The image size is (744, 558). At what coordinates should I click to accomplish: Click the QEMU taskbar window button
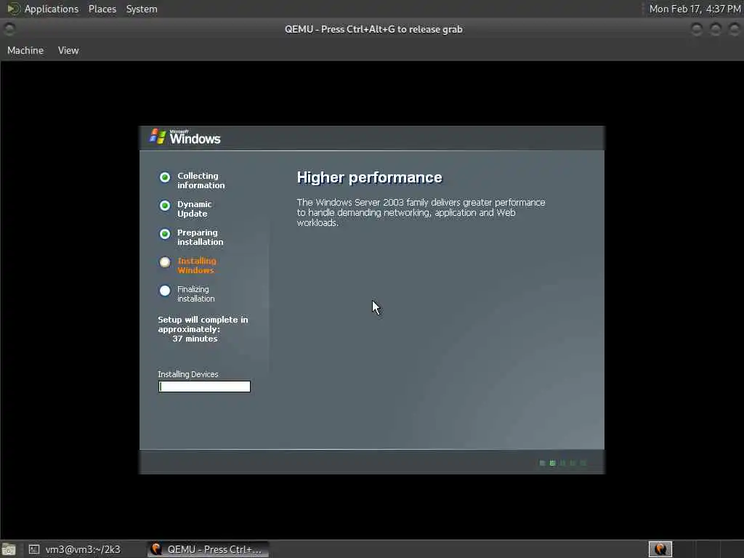pyautogui.click(x=208, y=549)
